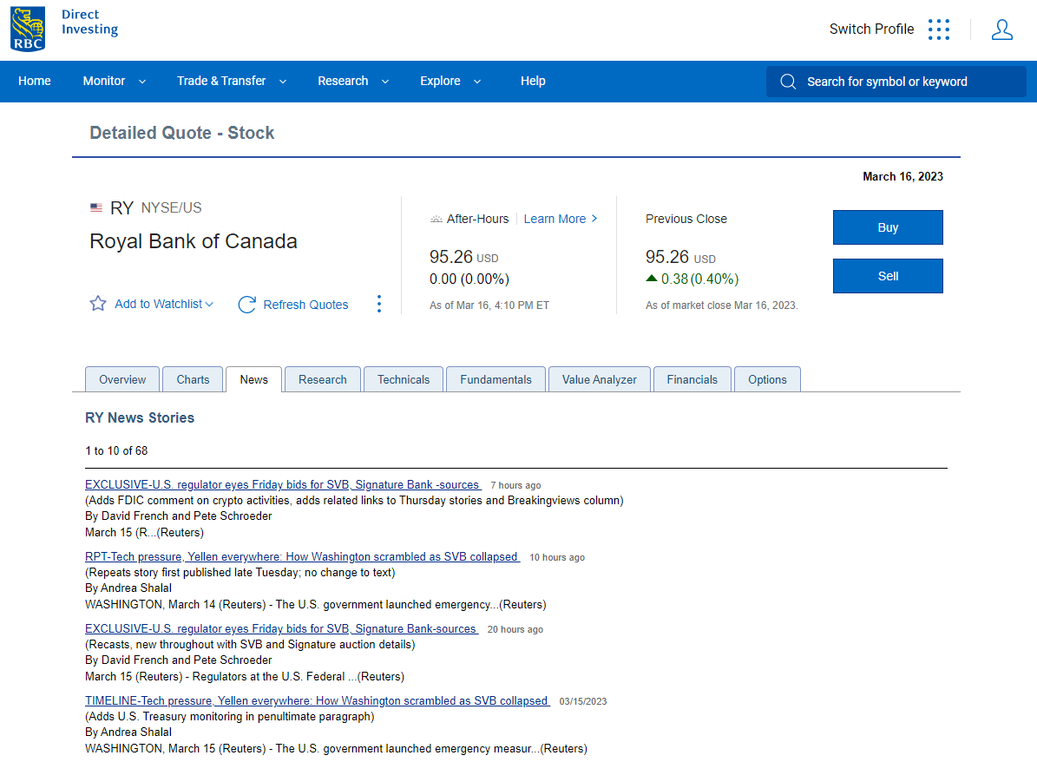
Task: Click the RY ticker symbol
Action: (x=121, y=208)
